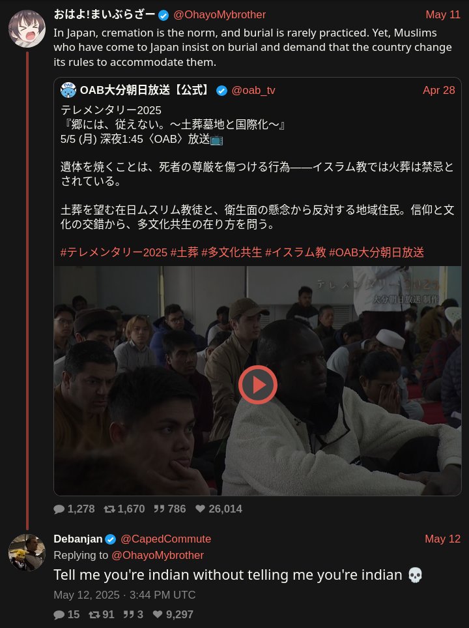Open the @oab_tv handle link
The height and width of the screenshot is (628, 469).
[x=253, y=91]
